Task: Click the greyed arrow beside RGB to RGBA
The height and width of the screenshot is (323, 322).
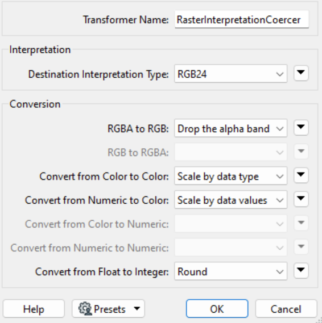Action: click(301, 152)
